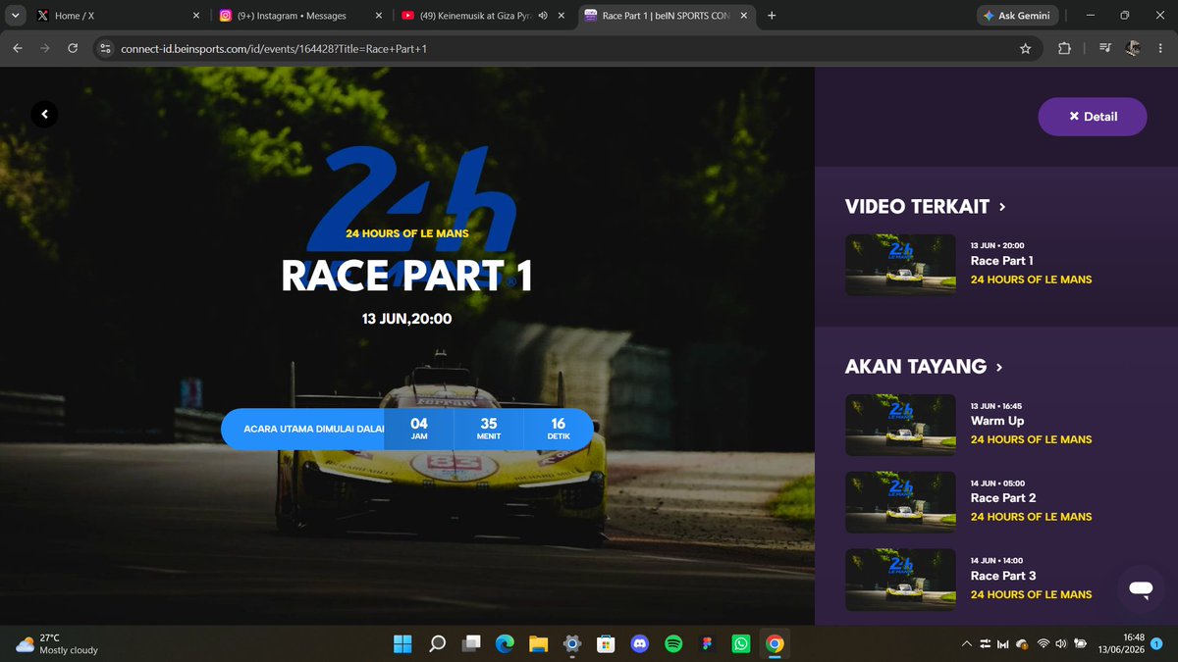This screenshot has height=662, width=1178.
Task: Open the Warm Up thumbnail
Action: click(x=900, y=425)
